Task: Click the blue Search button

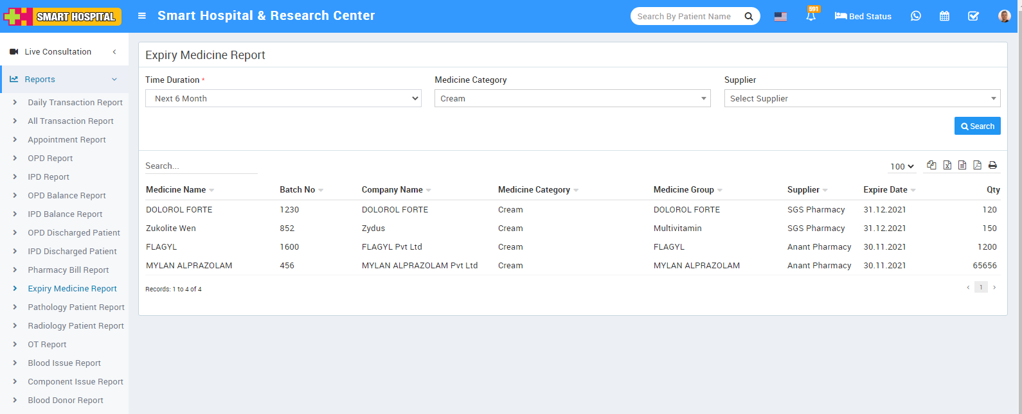Action: click(977, 126)
